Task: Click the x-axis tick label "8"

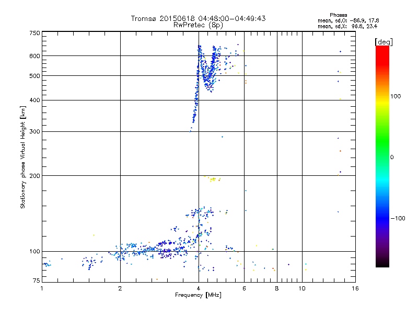Action: (x=277, y=288)
